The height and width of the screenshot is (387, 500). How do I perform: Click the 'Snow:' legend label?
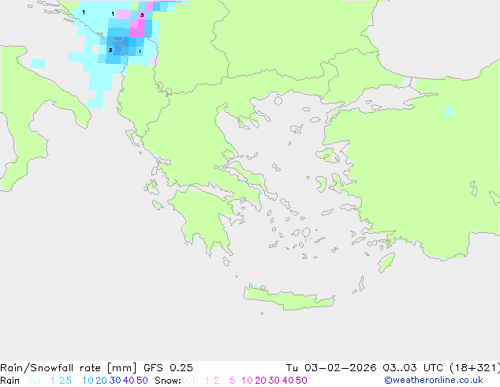[168, 381]
